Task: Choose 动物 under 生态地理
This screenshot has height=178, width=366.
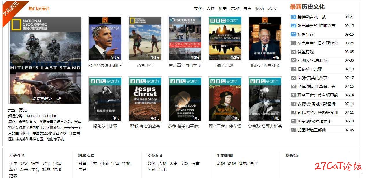Action: coord(231,163)
